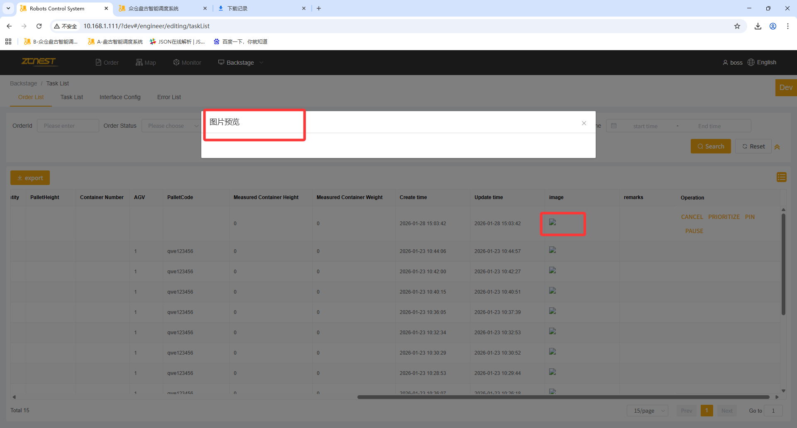Click the export button
This screenshot has height=428, width=797.
tap(30, 178)
